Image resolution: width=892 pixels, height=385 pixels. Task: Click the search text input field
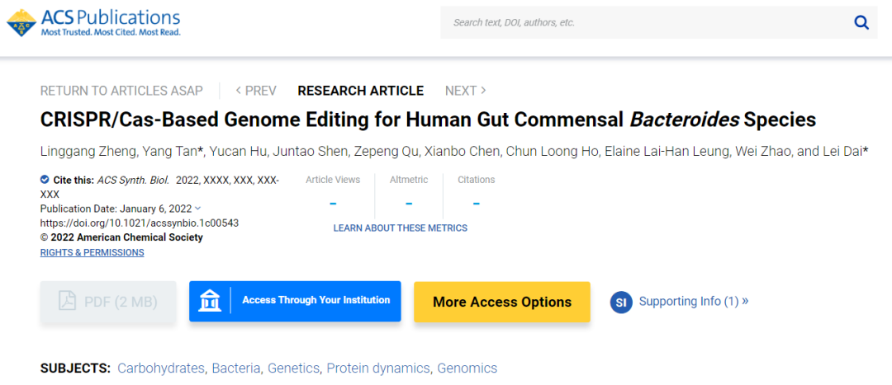tap(644, 22)
